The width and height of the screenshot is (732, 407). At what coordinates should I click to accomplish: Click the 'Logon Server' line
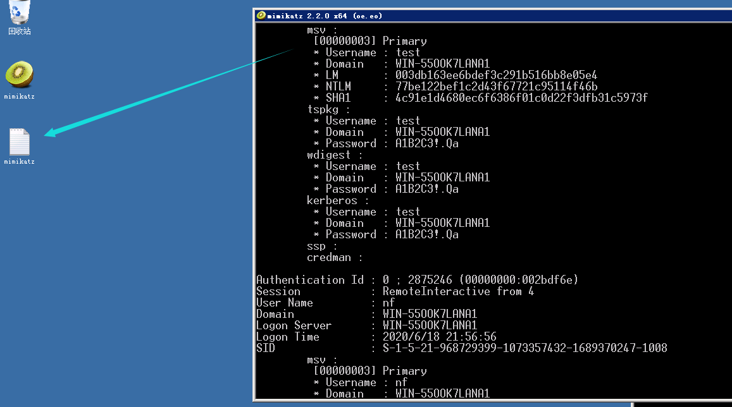pos(366,325)
